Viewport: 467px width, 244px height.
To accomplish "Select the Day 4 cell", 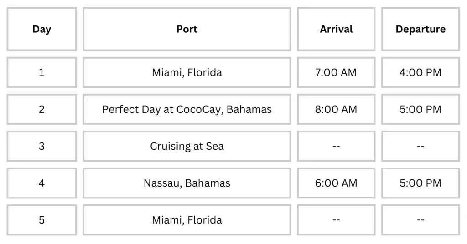I will pos(42,183).
